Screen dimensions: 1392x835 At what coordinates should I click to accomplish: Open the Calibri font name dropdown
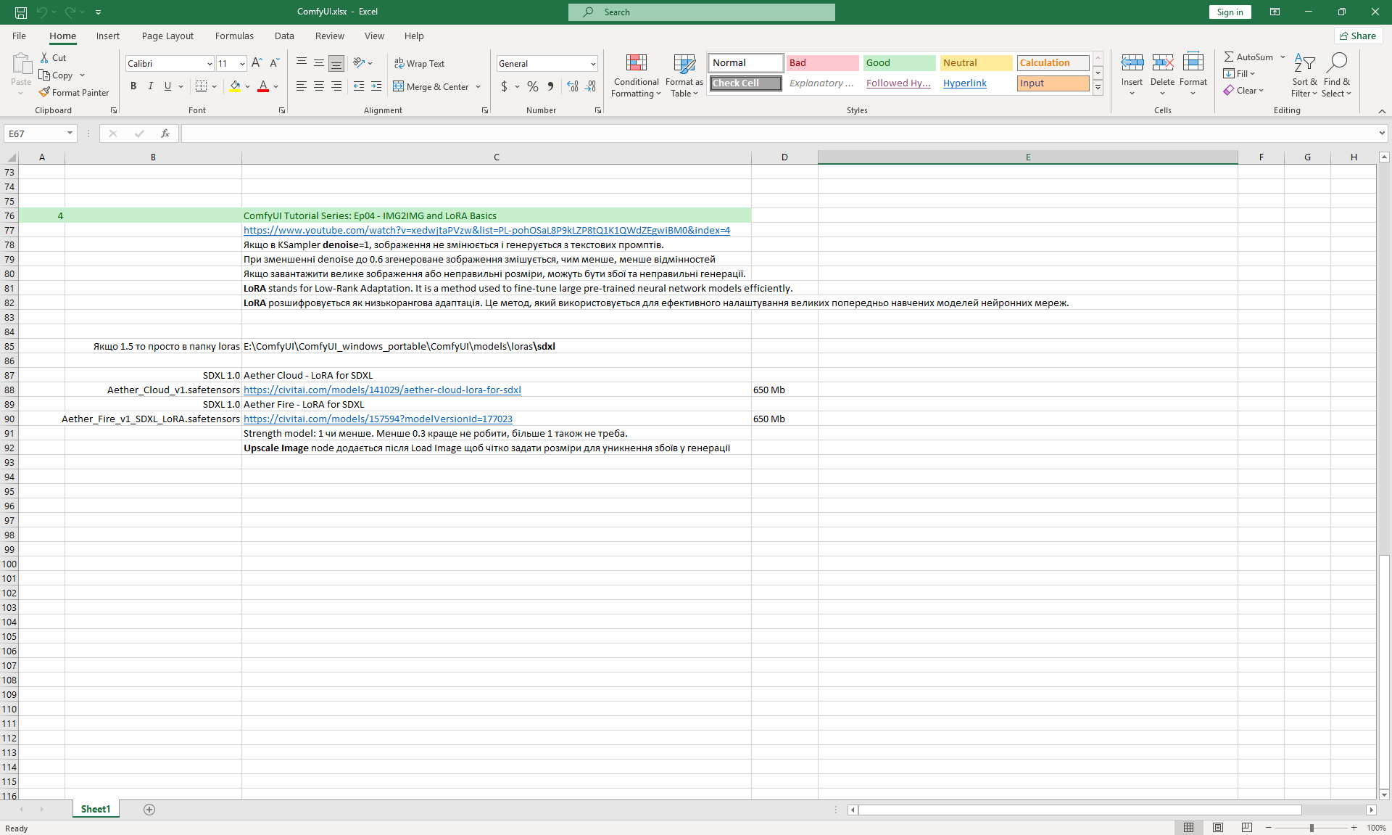click(x=210, y=64)
